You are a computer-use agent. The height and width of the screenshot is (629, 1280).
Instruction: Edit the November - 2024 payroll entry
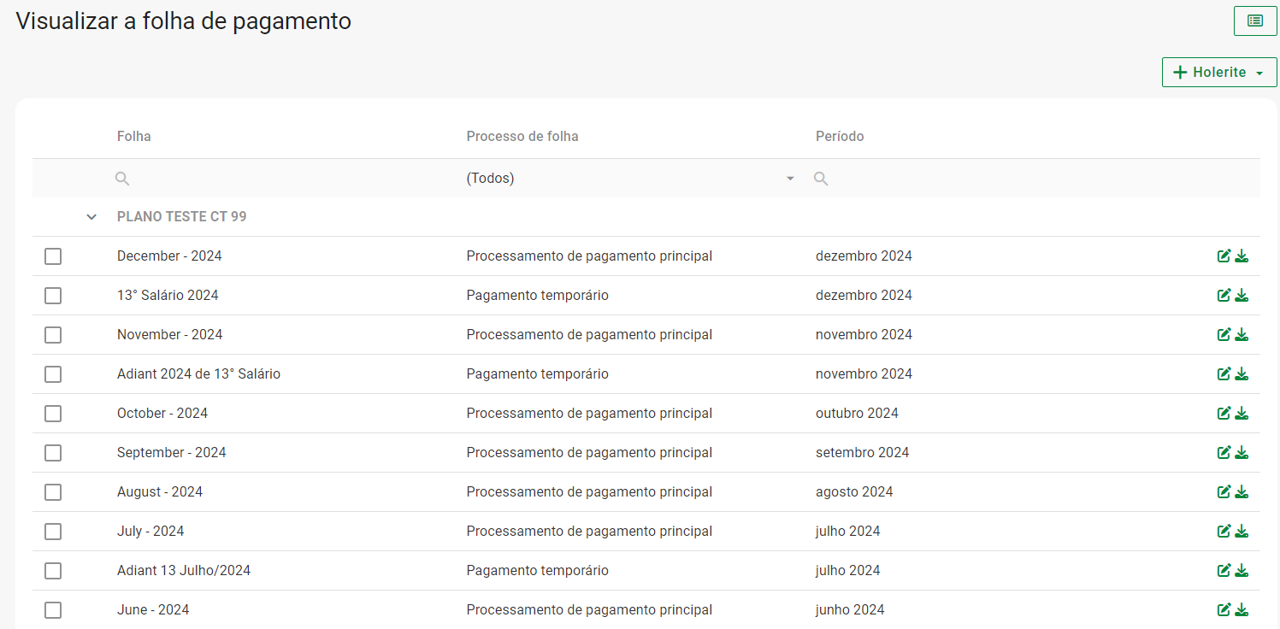[1224, 335]
